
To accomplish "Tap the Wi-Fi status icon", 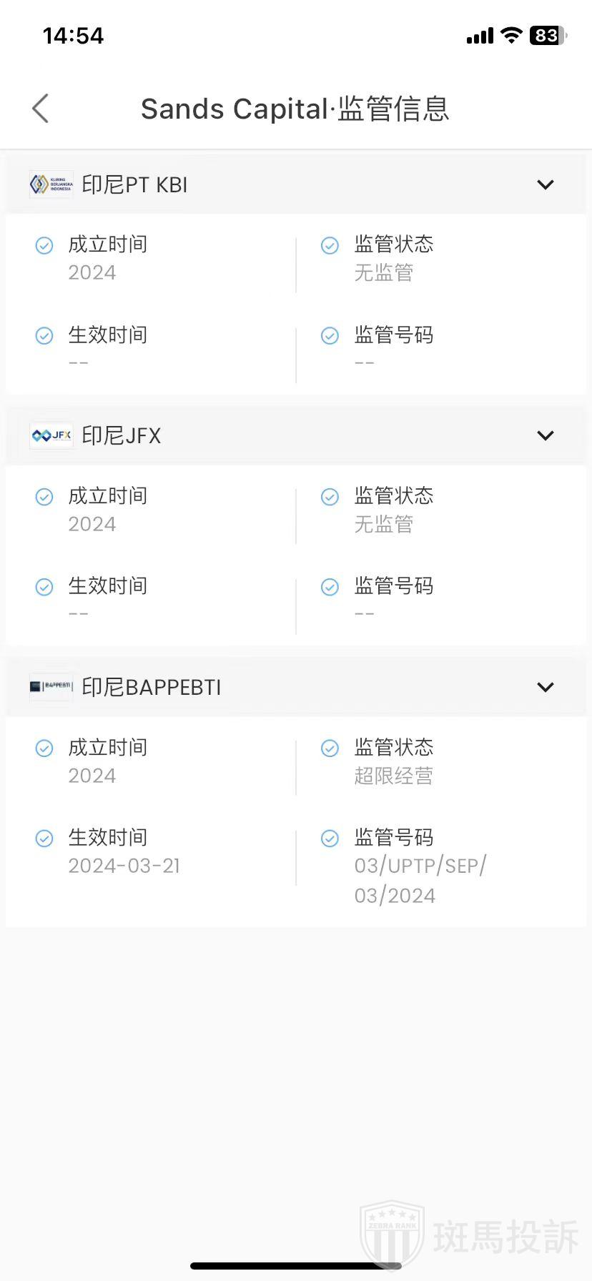I will 511,35.
